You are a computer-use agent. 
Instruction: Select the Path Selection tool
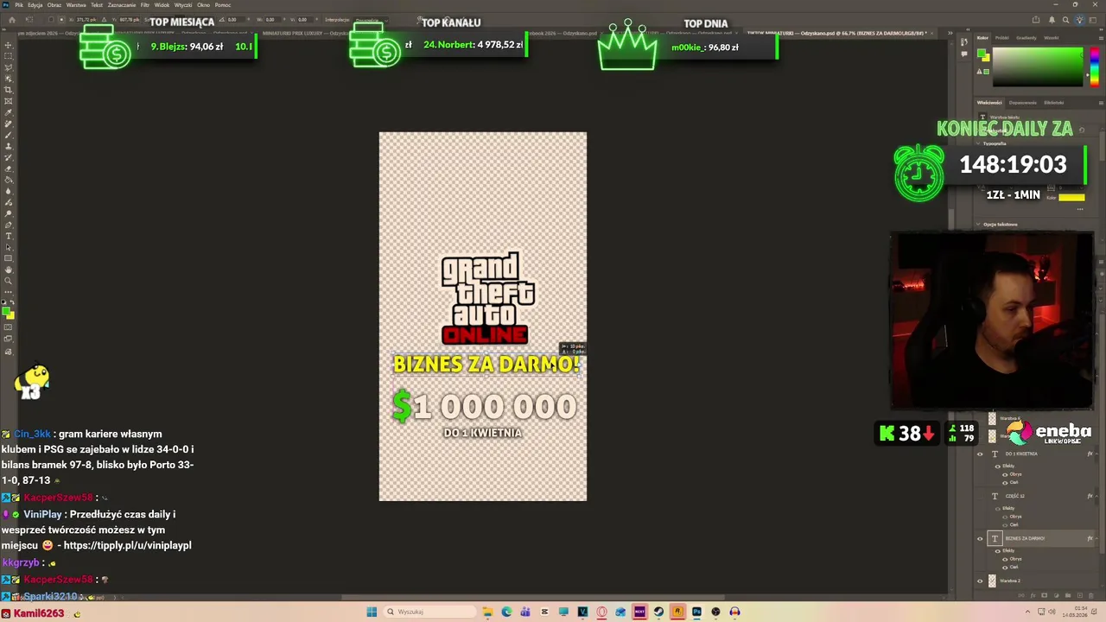tap(9, 247)
